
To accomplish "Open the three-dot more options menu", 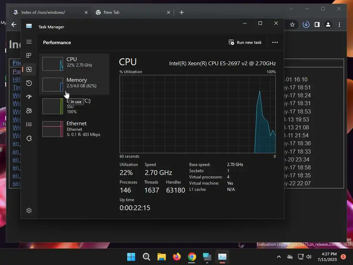I will 275,42.
